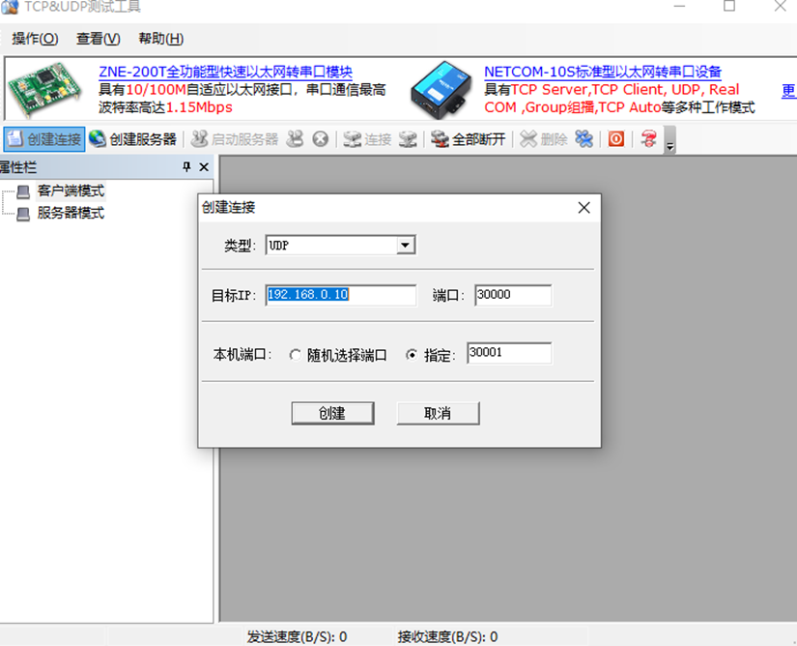797x646 pixels.
Task: Click the 更 link at banner edge
Action: 789,91
